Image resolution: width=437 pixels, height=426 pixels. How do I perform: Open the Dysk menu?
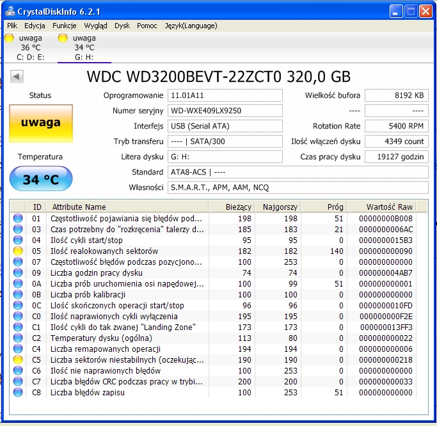(x=122, y=26)
